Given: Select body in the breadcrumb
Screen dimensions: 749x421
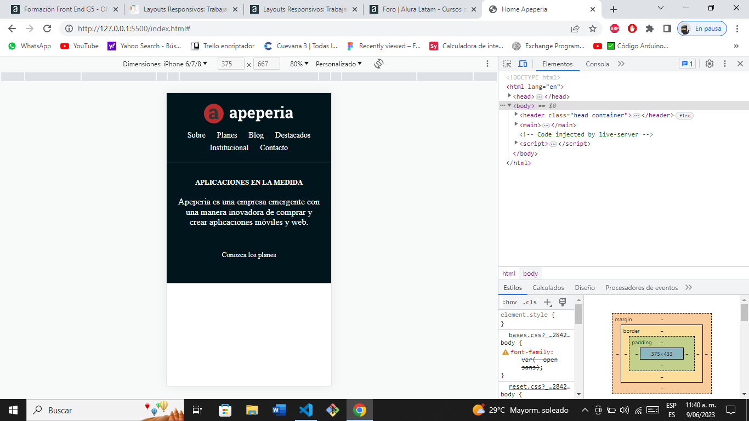Looking at the screenshot, I should point(530,274).
